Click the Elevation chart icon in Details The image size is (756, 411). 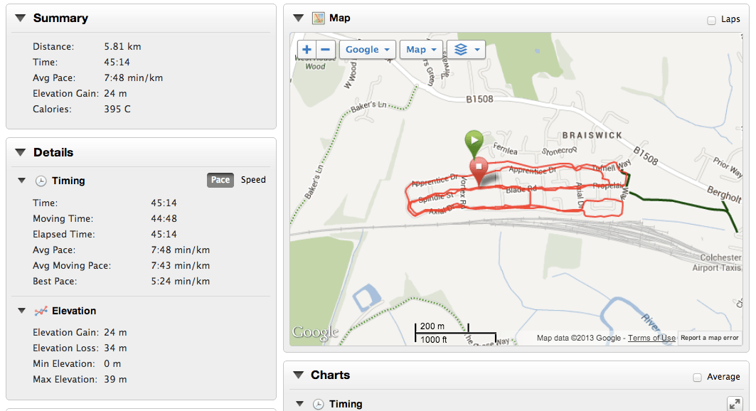(x=41, y=311)
